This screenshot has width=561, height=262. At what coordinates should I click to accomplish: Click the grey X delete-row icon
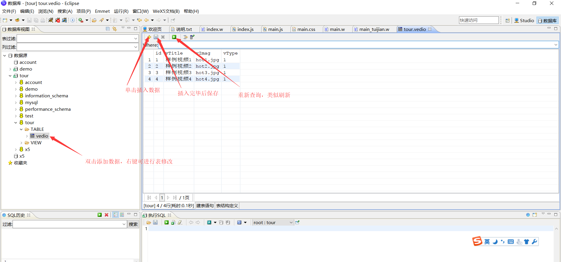tap(163, 37)
